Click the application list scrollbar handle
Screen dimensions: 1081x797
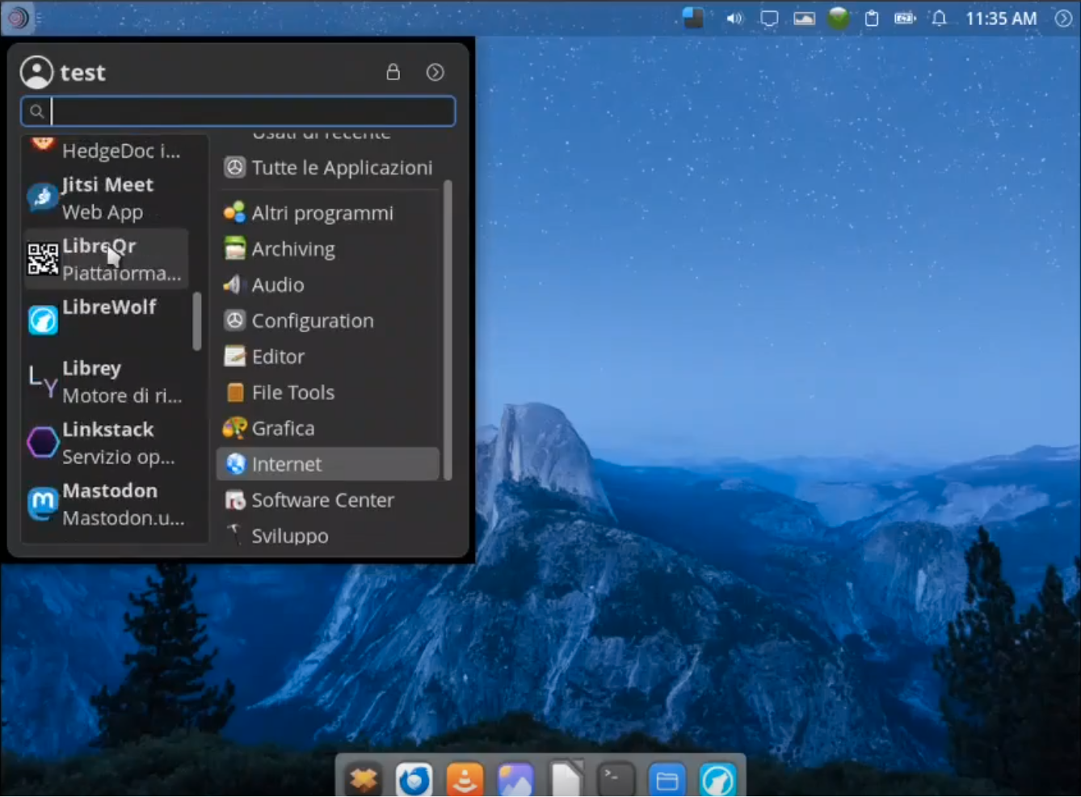point(196,321)
